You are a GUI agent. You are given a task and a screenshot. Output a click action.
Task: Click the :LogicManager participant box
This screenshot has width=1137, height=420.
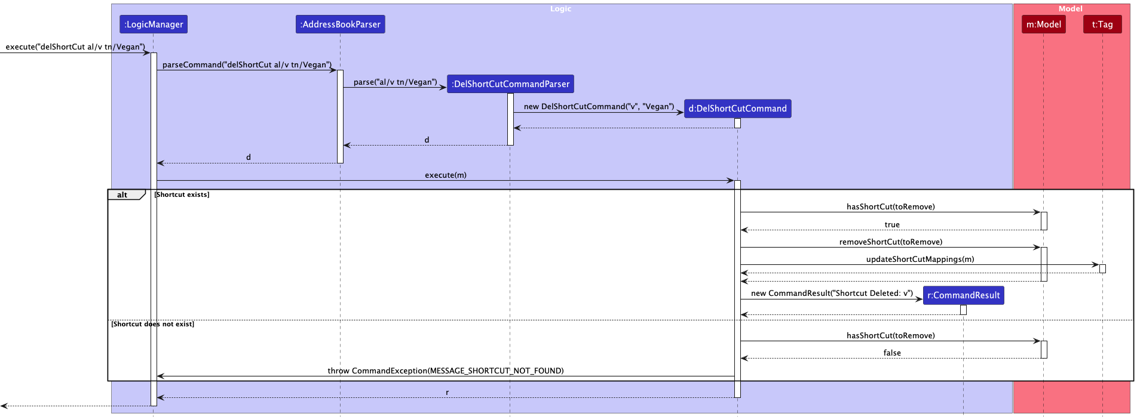click(x=154, y=24)
